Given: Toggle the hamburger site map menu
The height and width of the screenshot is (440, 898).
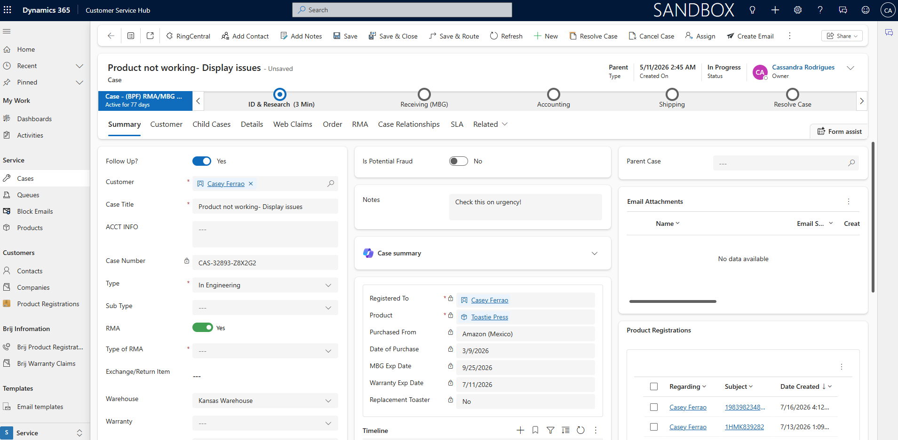Looking at the screenshot, I should 7,31.
